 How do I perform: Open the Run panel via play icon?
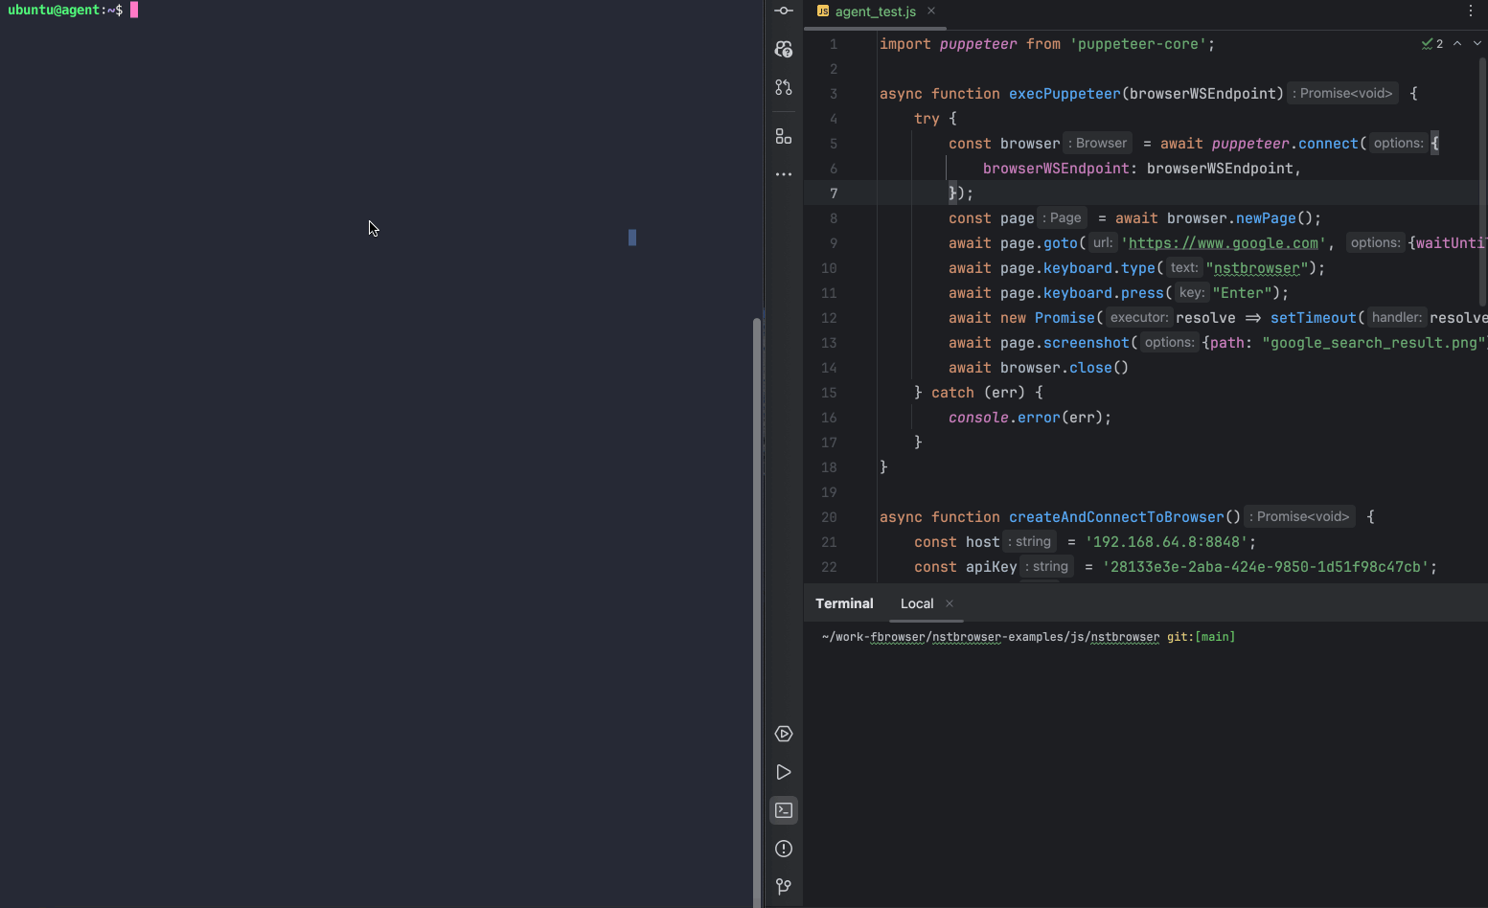(x=783, y=771)
